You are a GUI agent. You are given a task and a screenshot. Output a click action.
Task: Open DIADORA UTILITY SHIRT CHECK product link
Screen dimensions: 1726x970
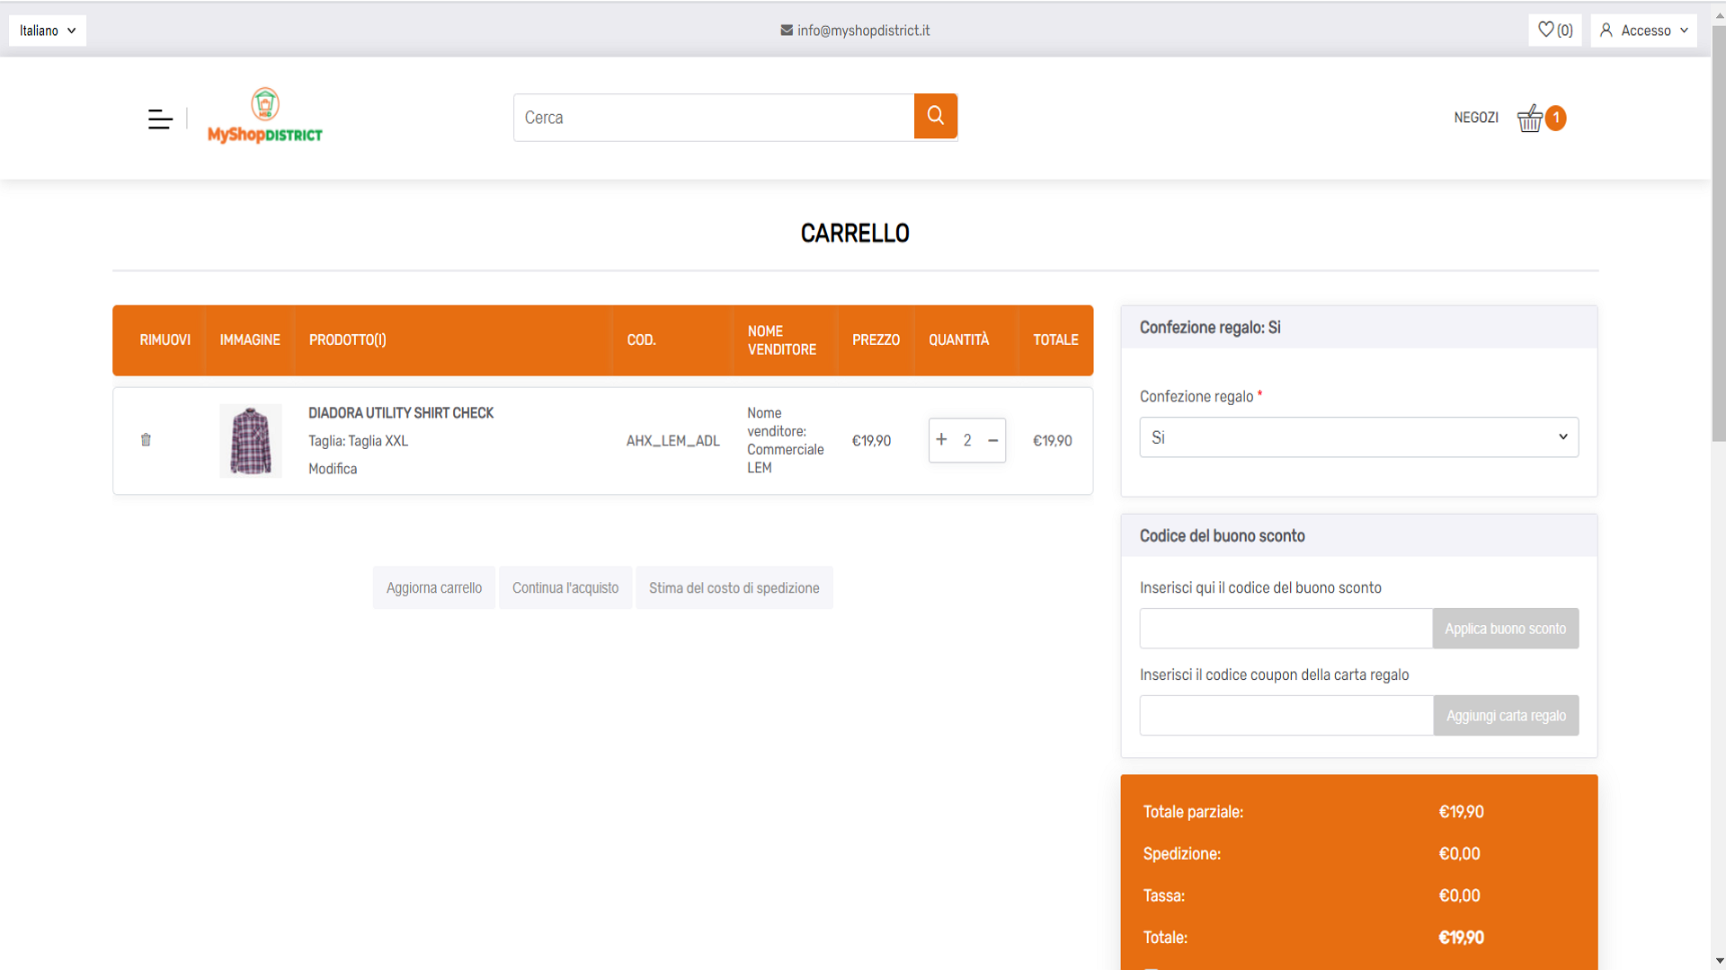tap(401, 413)
